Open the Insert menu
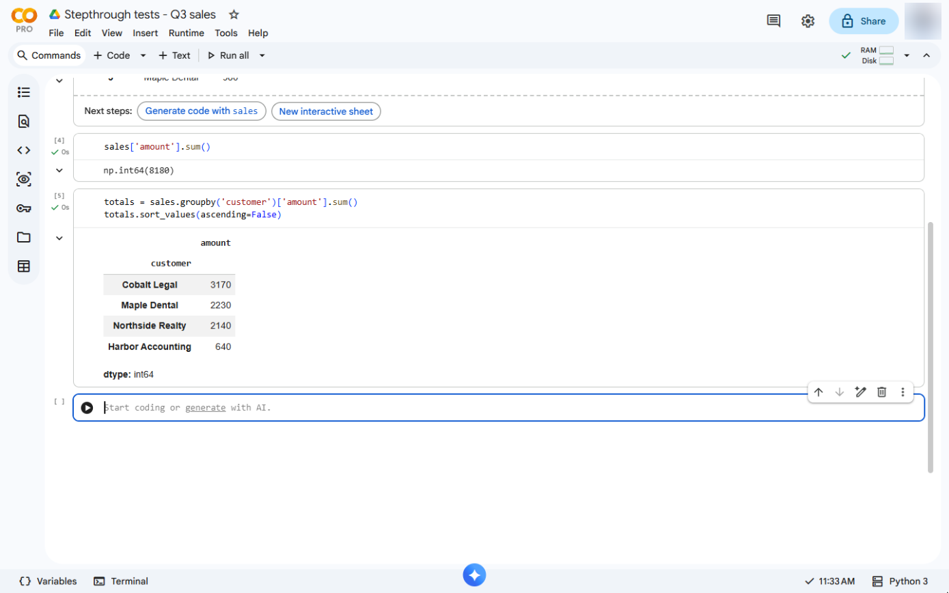Screen dimensions: 949x593 (146, 33)
